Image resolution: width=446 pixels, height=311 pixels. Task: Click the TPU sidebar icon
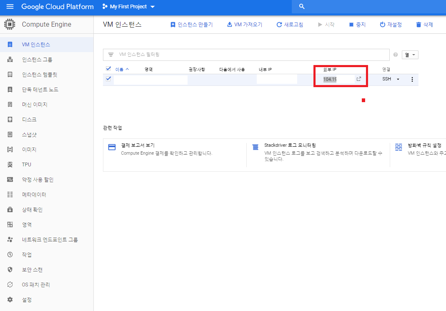coord(10,164)
